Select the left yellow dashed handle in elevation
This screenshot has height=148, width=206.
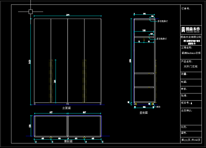coord(51,81)
